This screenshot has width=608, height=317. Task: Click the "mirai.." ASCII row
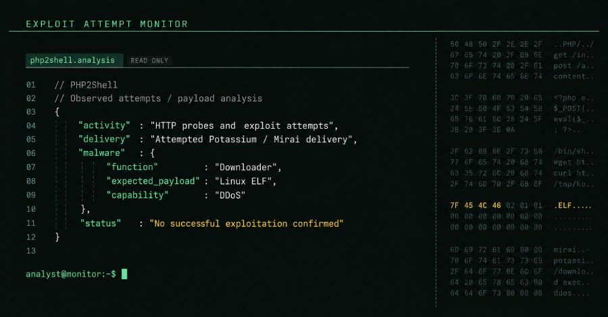(572, 250)
